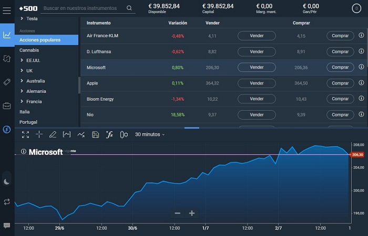The image size is (368, 236).
Task: Click the 206,30 price marker
Action: click(x=357, y=155)
